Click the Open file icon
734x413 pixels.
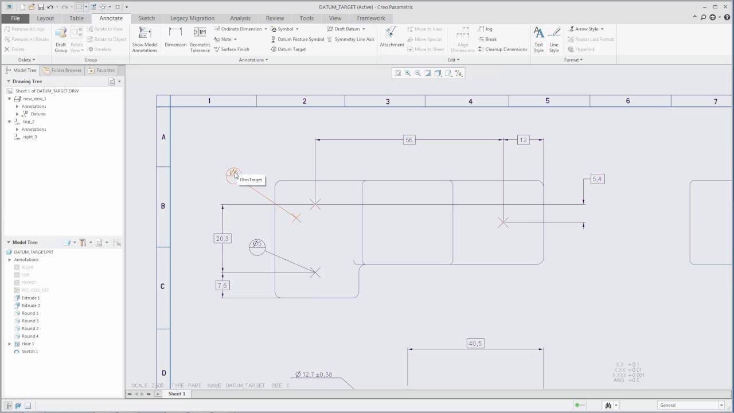coord(32,7)
